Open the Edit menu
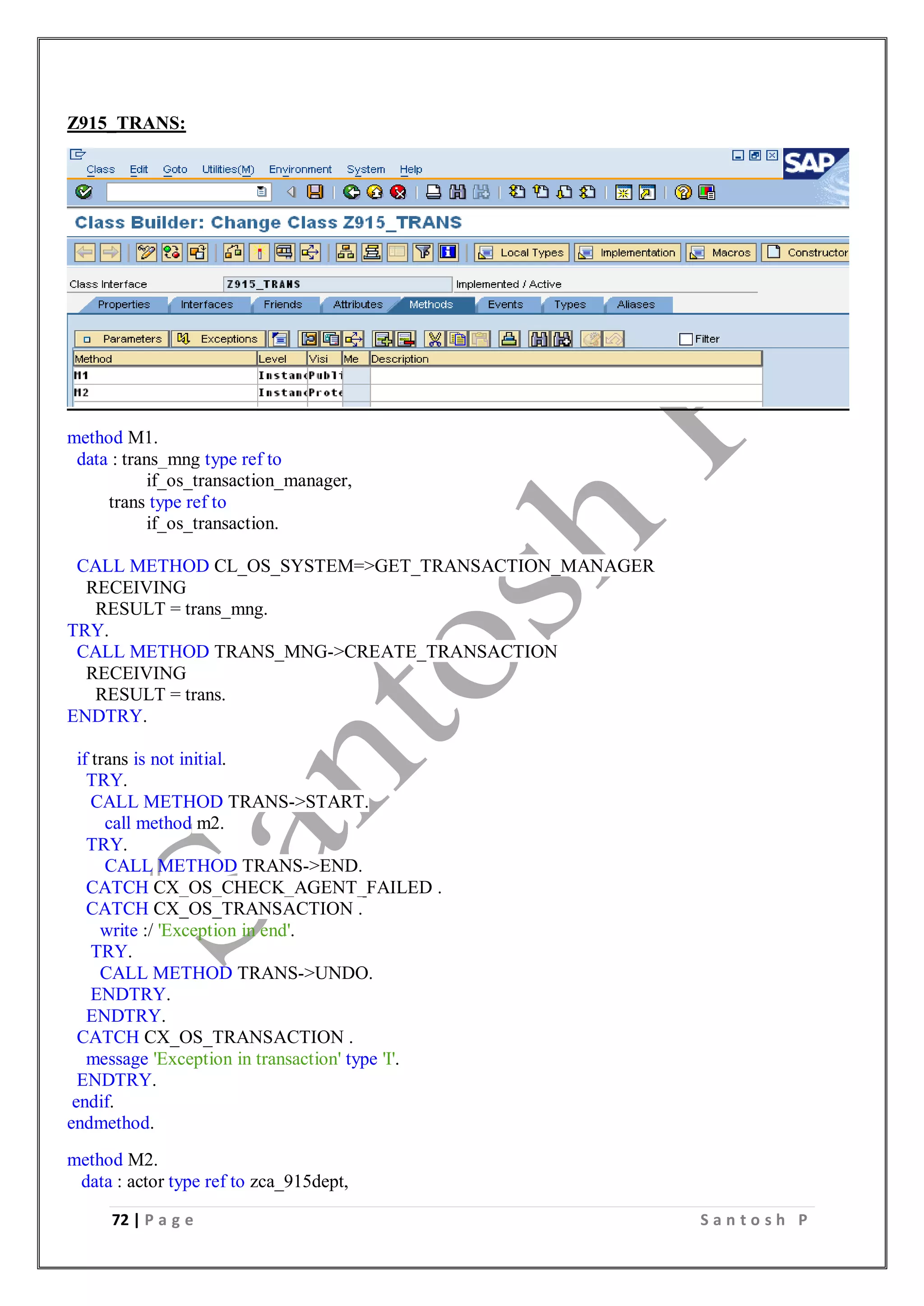Screen dimensions: 924x1306 (139, 170)
